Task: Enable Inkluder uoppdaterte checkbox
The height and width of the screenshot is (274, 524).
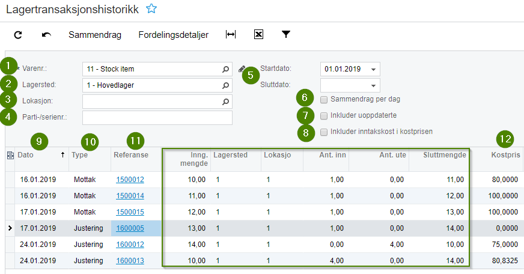Action: pos(323,116)
